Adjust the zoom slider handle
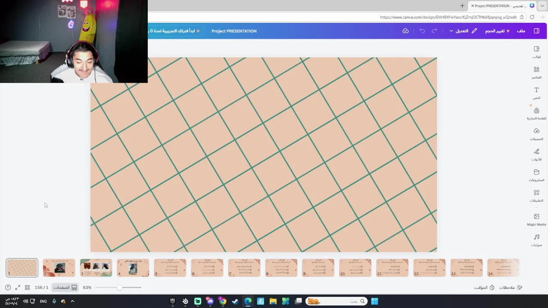The width and height of the screenshot is (548, 308). pyautogui.click(x=119, y=287)
